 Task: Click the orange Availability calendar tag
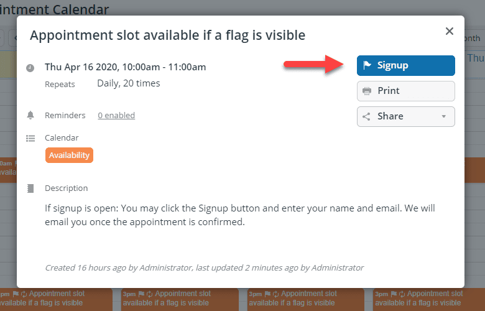click(x=69, y=155)
